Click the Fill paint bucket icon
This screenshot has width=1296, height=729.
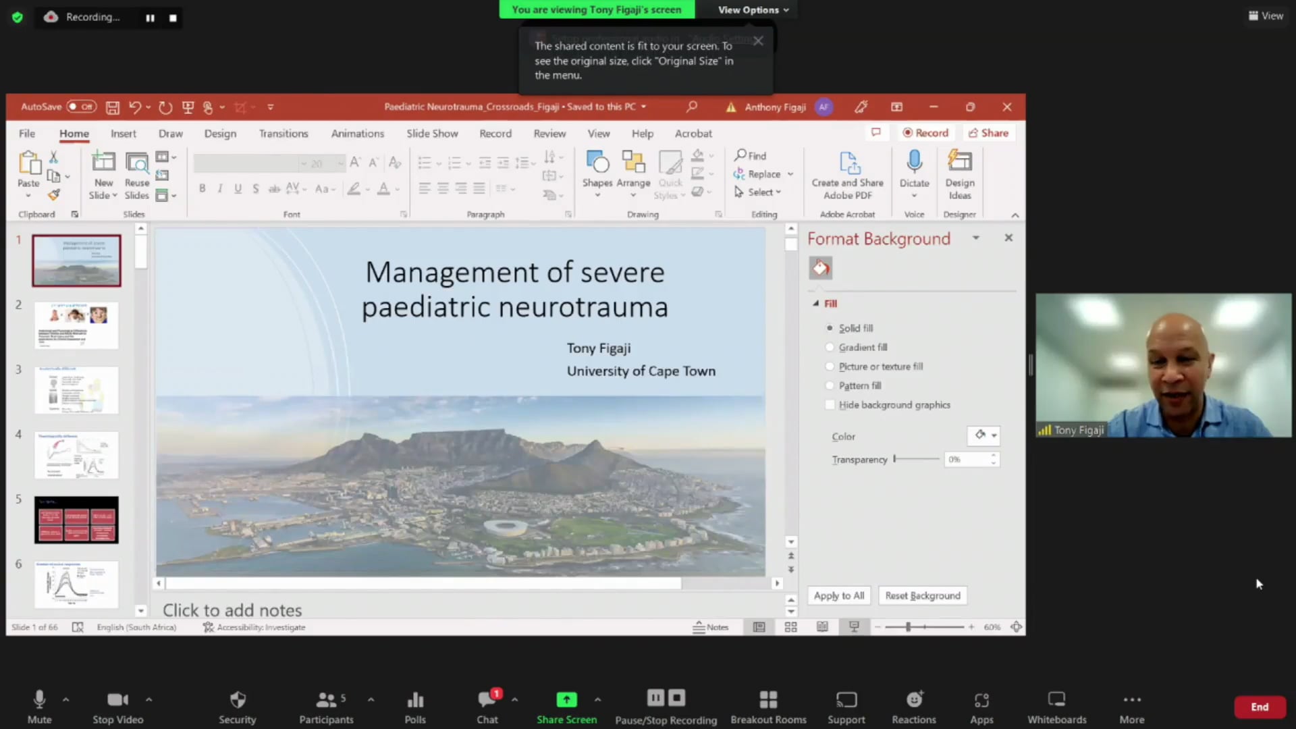click(821, 268)
